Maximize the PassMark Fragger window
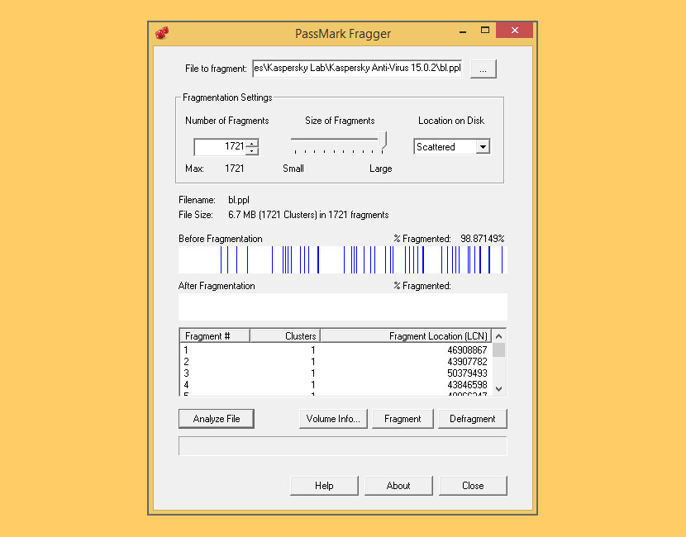686x537 pixels. [485, 31]
